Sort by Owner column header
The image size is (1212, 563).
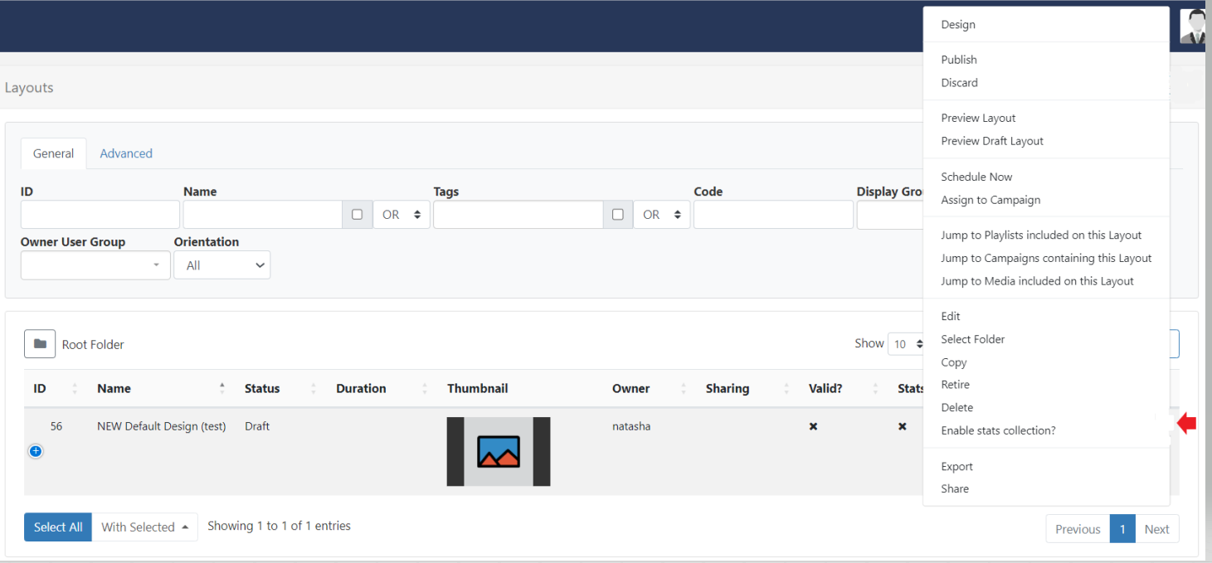(649, 388)
